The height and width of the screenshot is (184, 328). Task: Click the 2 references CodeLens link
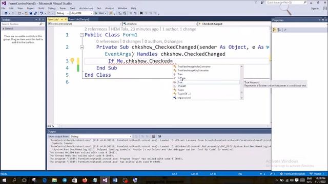[96, 29]
